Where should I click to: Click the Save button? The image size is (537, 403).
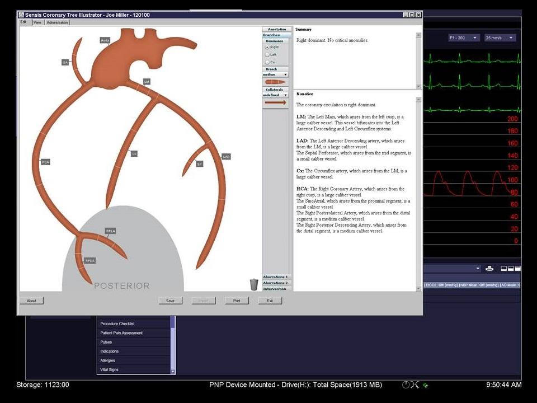click(x=170, y=301)
